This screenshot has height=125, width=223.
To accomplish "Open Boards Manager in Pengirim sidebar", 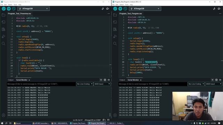I will 115,22.
